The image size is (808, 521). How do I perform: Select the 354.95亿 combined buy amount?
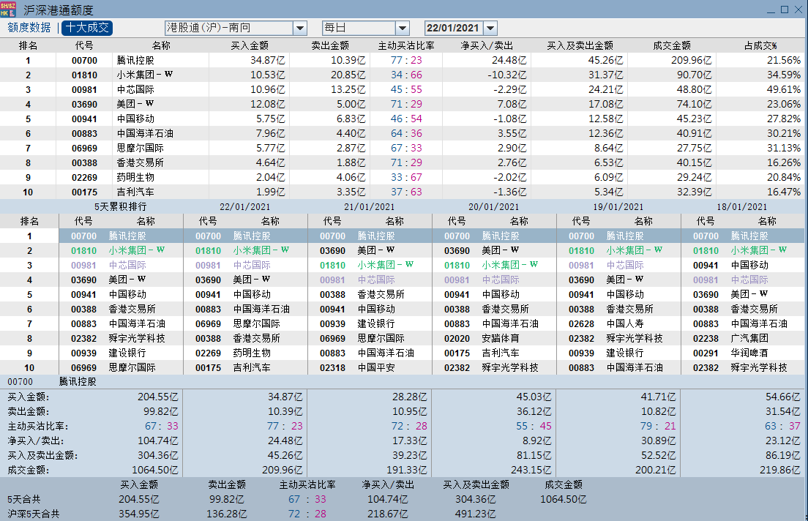point(138,514)
